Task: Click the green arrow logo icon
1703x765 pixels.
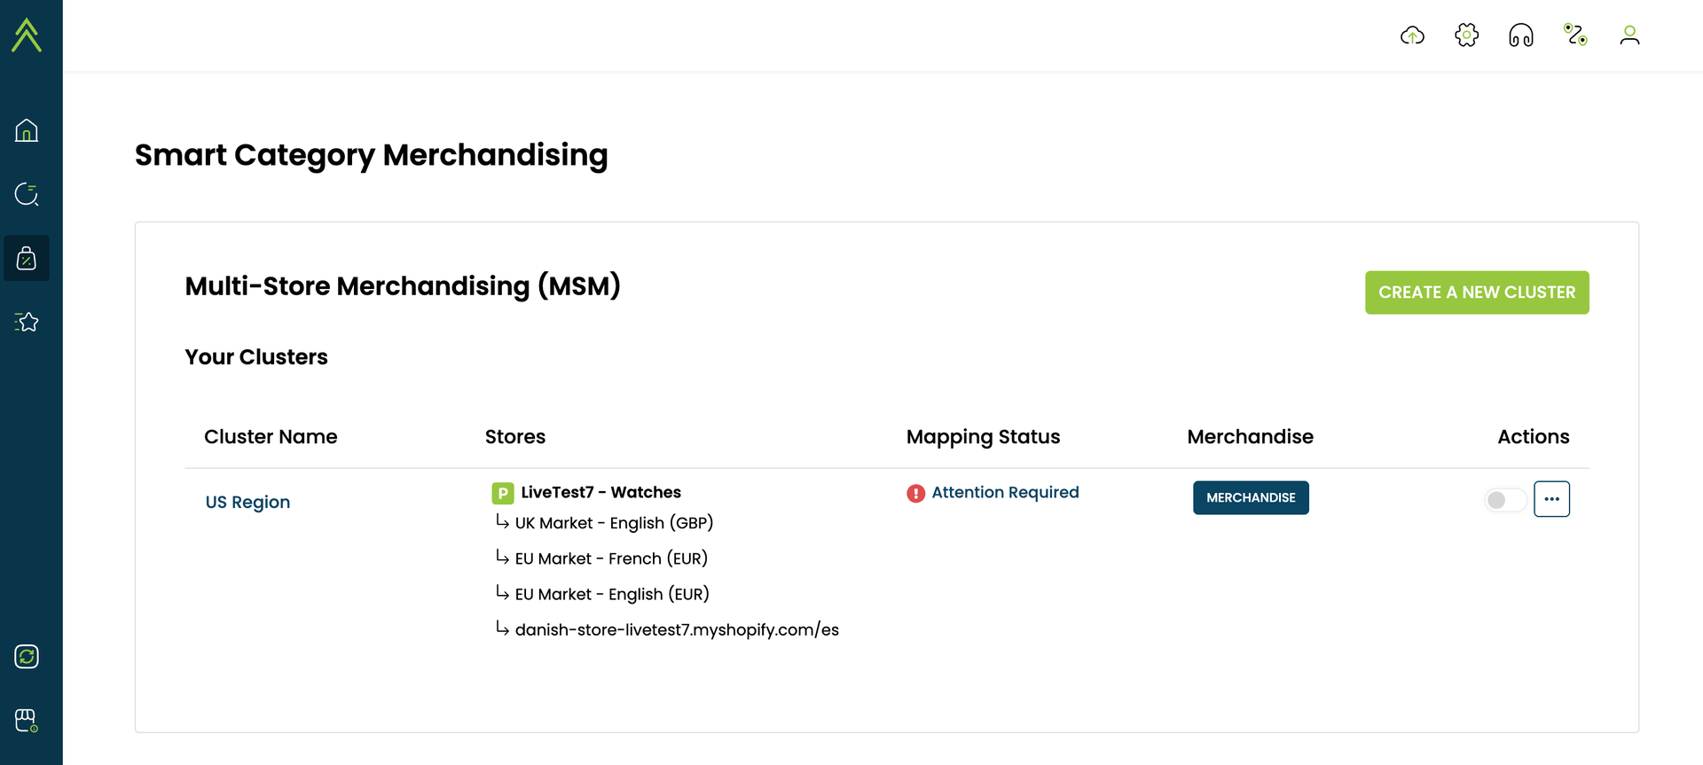Action: 27,35
